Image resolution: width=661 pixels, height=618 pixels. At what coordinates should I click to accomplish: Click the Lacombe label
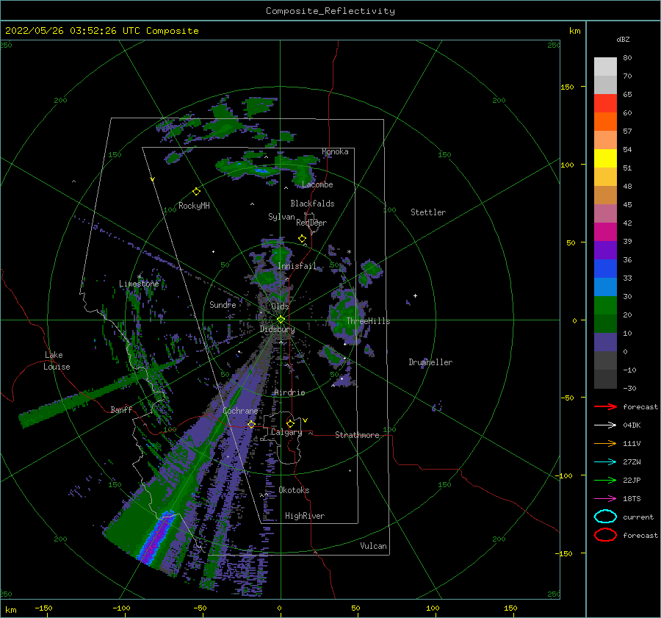pos(317,184)
